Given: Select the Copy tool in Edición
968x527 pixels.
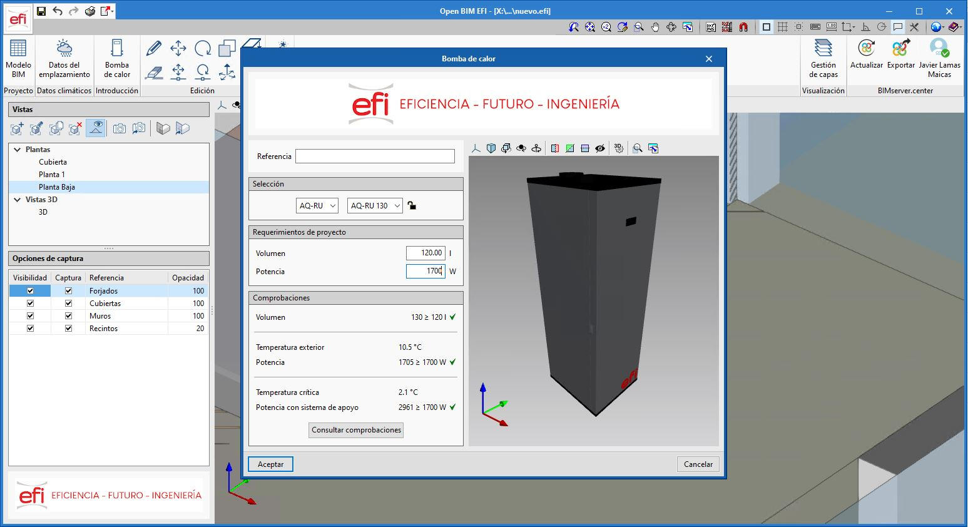Looking at the screenshot, I should coord(227,48).
